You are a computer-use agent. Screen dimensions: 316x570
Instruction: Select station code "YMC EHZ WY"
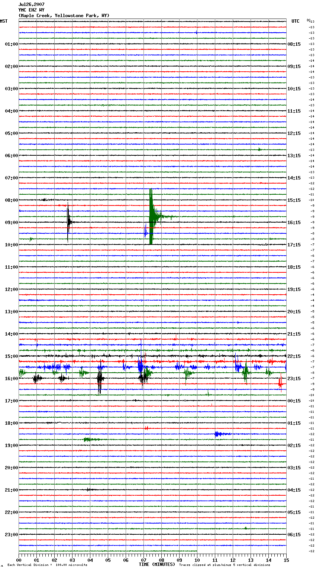click(32, 10)
